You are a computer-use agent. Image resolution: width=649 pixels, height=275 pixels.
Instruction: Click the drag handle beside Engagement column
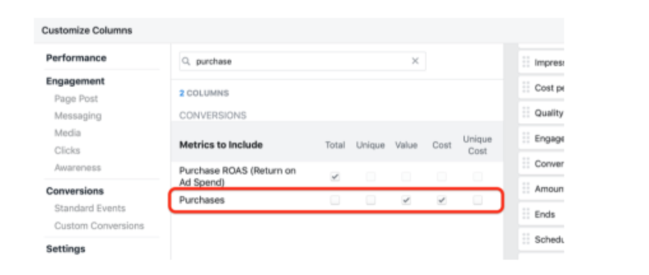[526, 138]
